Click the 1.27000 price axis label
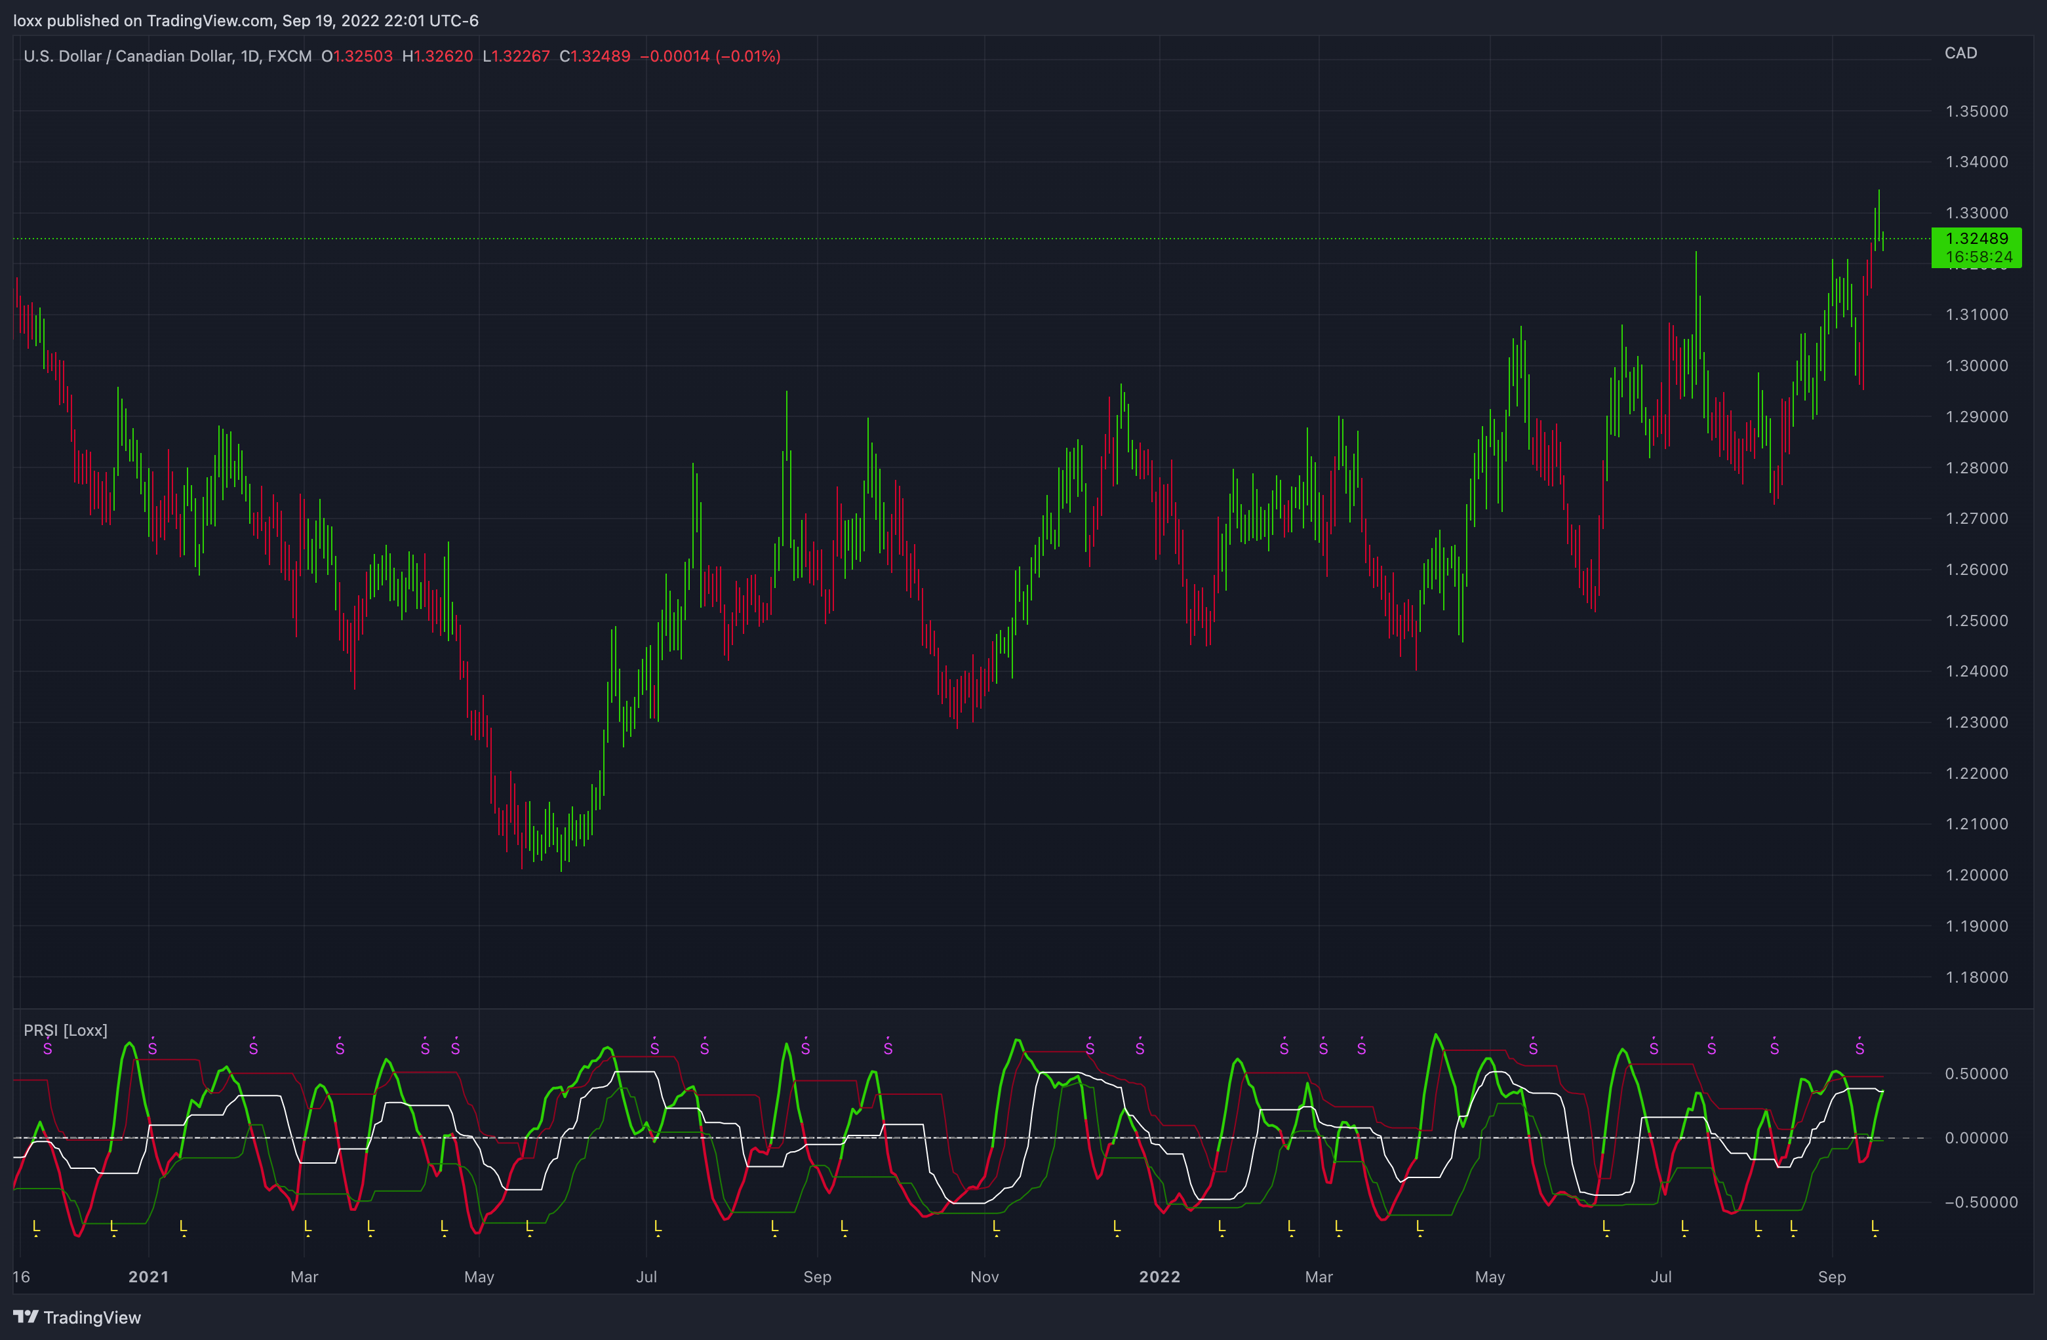The height and width of the screenshot is (1340, 2047). tap(1977, 519)
